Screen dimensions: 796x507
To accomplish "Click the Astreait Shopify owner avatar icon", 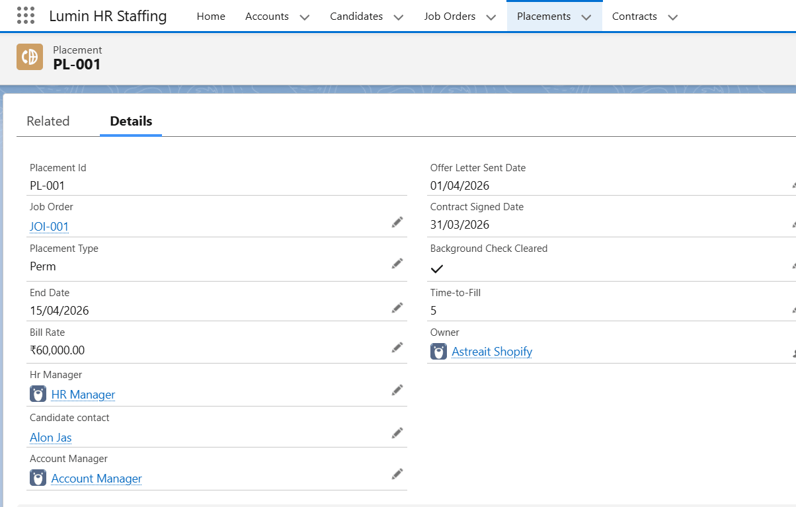I will [x=438, y=351].
